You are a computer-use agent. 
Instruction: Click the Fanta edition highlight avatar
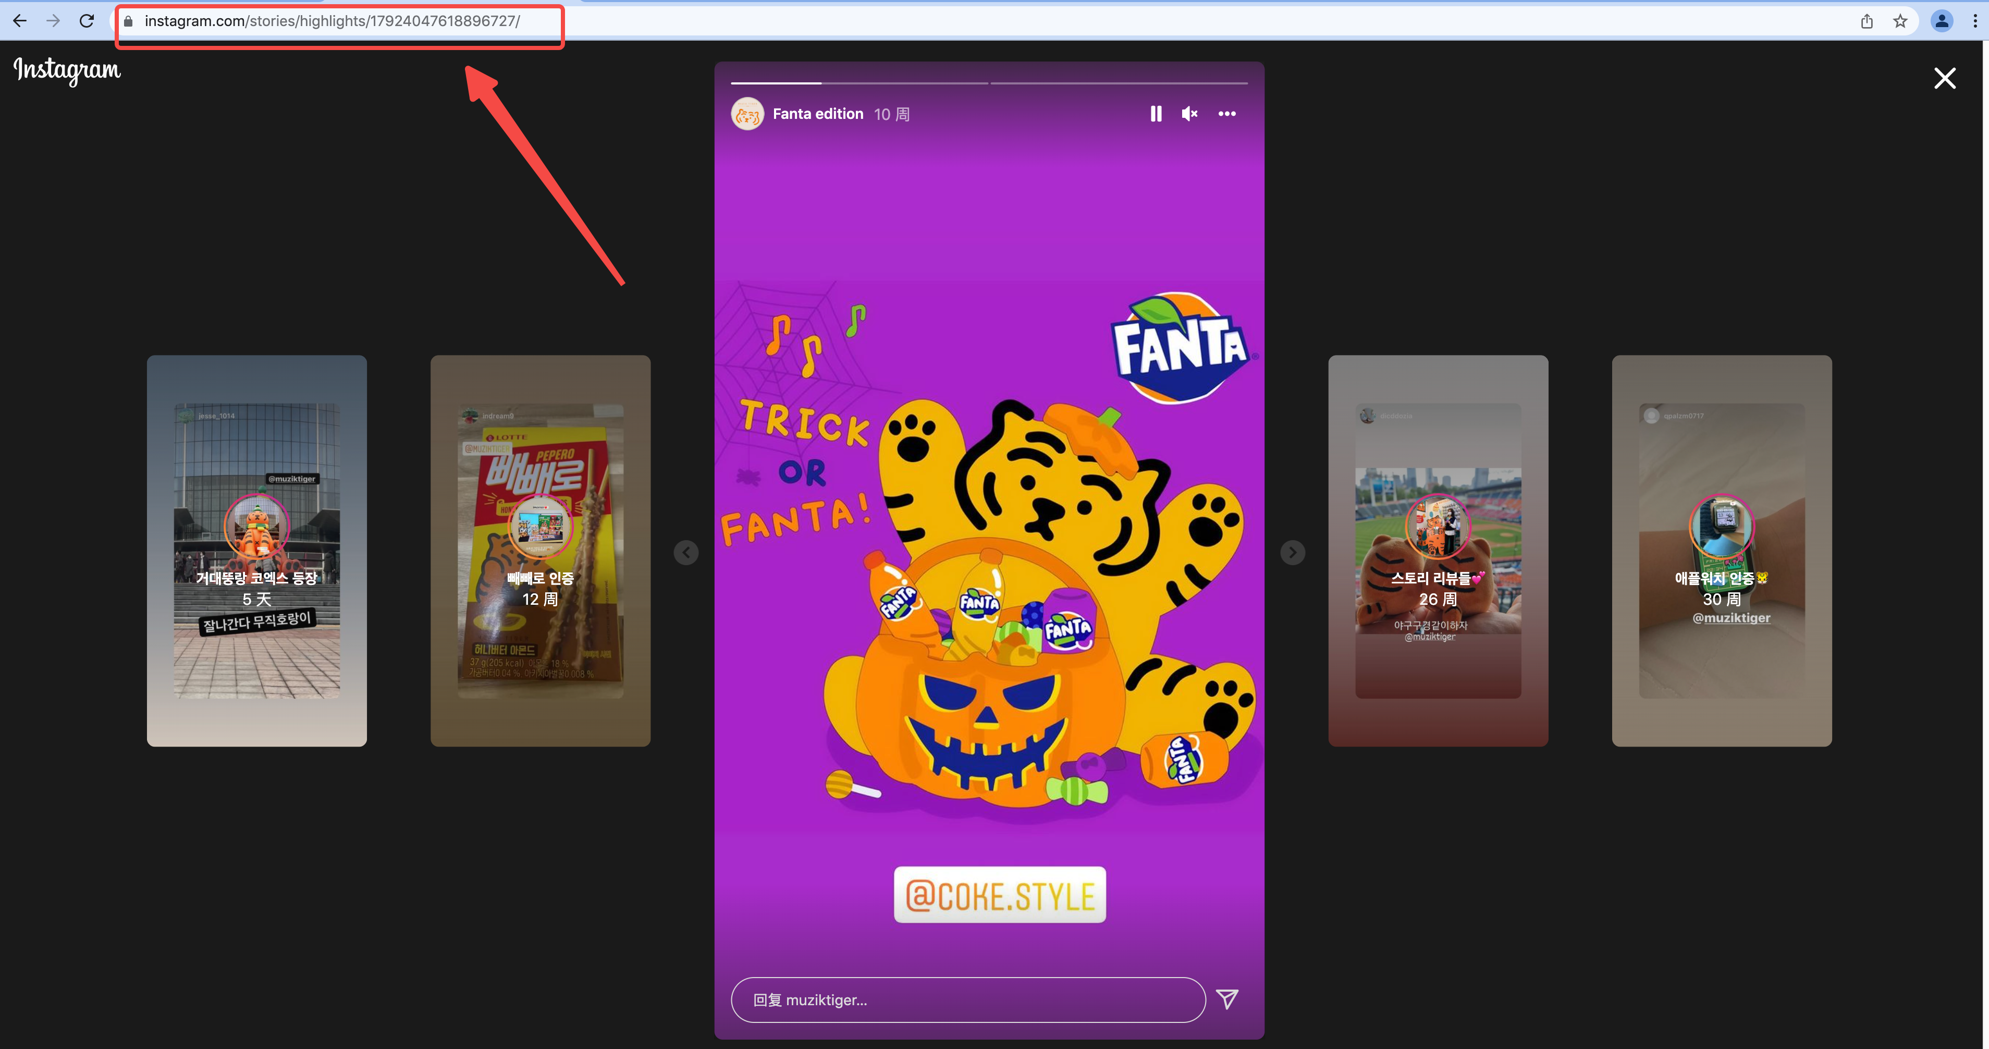pyautogui.click(x=746, y=113)
